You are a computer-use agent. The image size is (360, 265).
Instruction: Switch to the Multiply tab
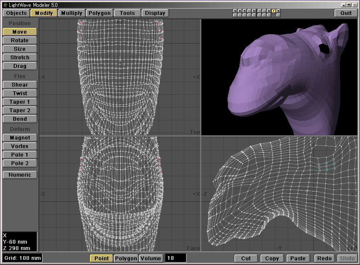coord(71,13)
